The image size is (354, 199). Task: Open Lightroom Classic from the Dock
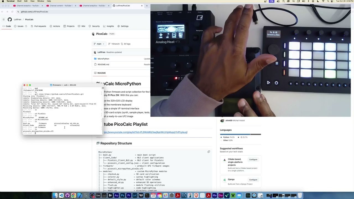click(x=135, y=196)
